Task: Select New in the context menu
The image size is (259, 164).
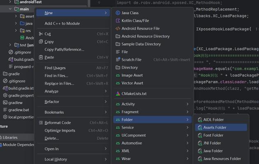Action: [73, 13]
